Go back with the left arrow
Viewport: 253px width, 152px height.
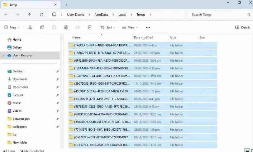(6, 15)
